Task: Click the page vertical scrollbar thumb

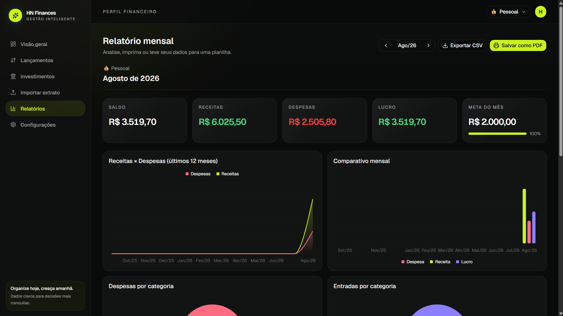Action: click(x=561, y=81)
